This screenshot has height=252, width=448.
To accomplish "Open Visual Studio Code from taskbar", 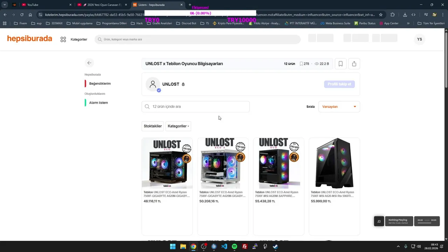I will pyautogui.click(x=224, y=246).
